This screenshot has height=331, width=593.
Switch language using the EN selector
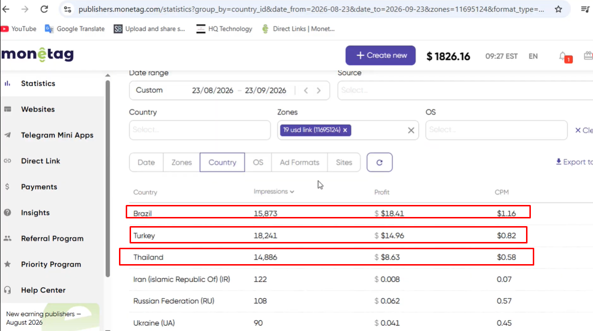[533, 56]
